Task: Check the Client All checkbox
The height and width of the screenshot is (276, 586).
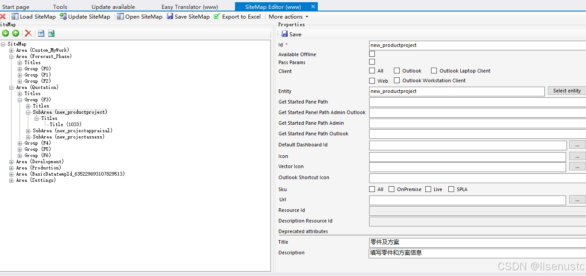Action: 372,71
